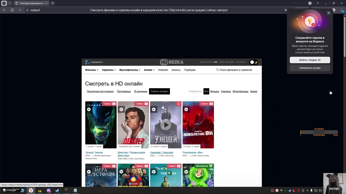Viewport: 346px width, 194px height.
Task: Open Уэнздей / Уэнсдэй title link
Action: click(161, 153)
